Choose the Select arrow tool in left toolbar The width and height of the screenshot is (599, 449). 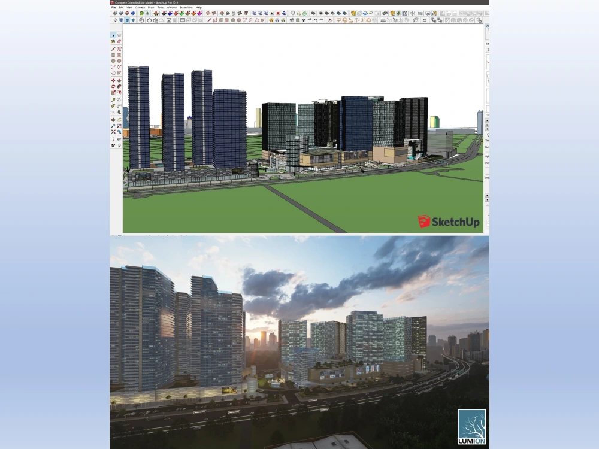point(113,35)
